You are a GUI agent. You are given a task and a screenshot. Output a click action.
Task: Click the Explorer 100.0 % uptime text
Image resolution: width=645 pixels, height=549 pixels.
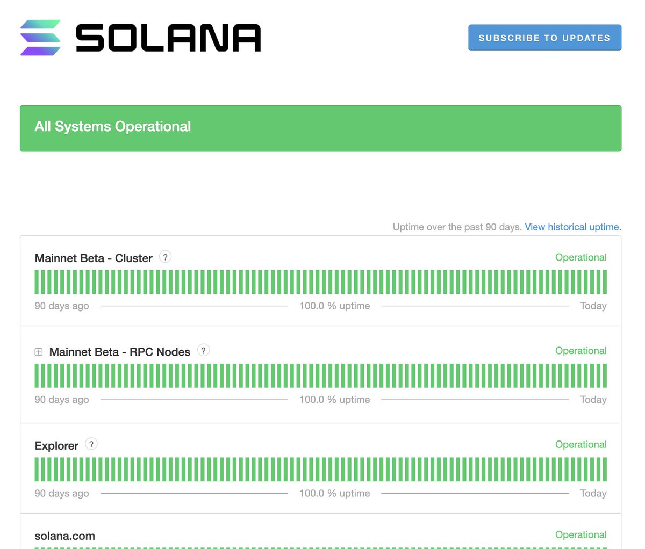pos(335,493)
